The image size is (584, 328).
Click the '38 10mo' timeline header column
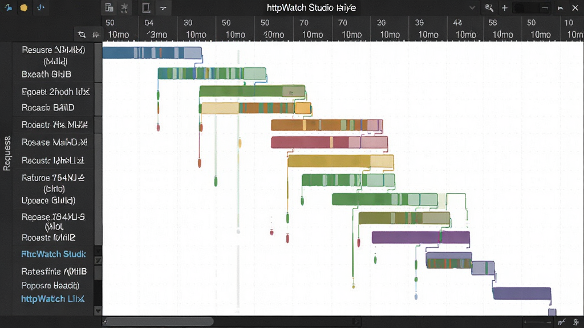tap(428, 28)
